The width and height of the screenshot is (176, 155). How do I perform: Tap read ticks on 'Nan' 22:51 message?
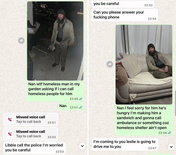click(x=80, y=107)
